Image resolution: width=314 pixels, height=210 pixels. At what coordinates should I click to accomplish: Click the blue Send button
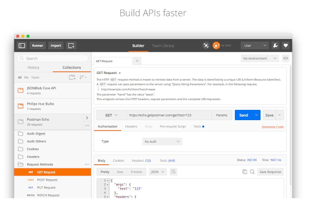click(x=244, y=115)
